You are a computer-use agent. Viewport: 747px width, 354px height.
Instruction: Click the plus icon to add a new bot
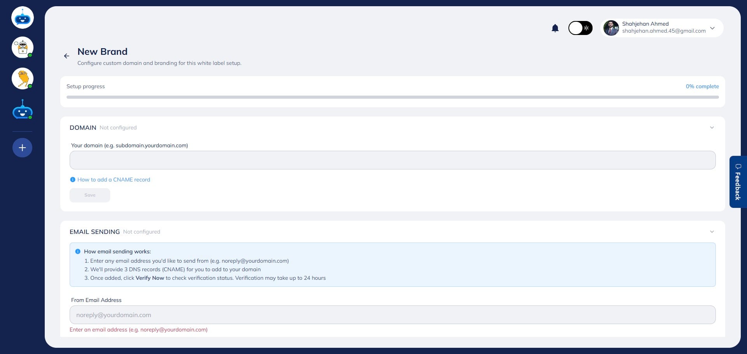22,148
